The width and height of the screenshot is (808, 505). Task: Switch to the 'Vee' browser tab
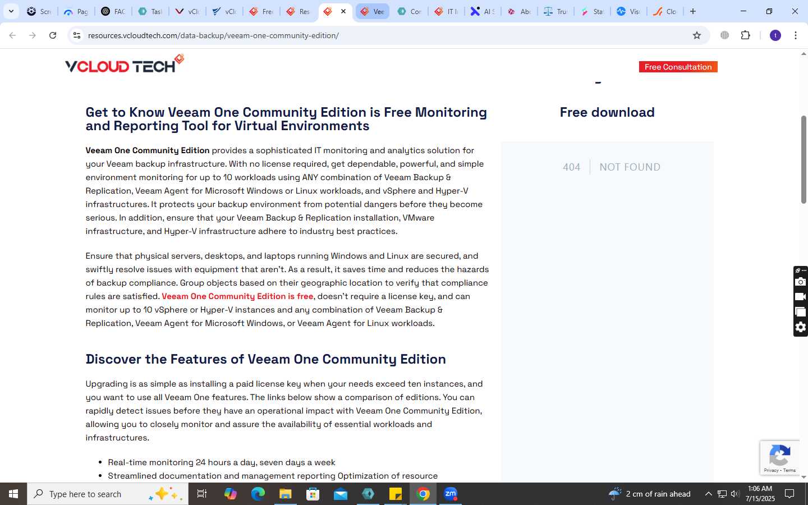(372, 11)
